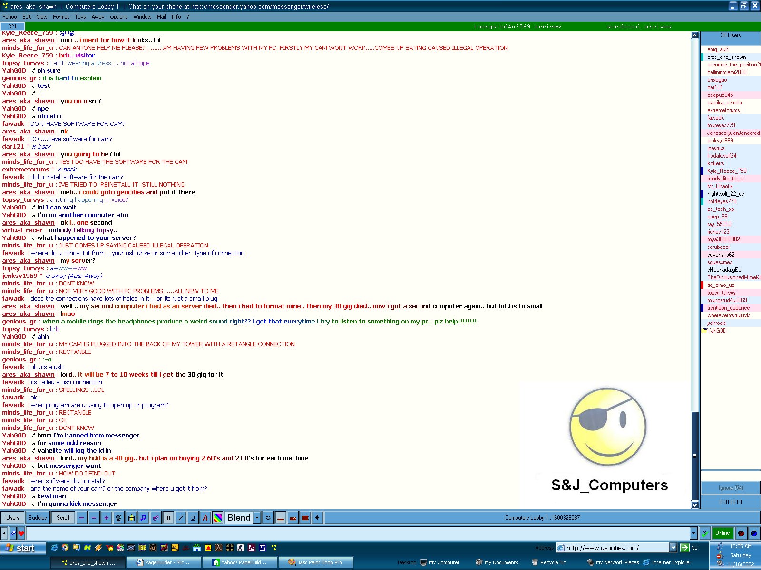Click the Users button

(x=13, y=518)
